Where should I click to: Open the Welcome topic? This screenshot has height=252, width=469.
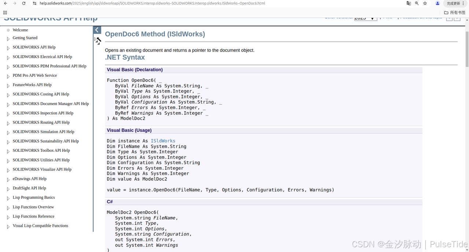tap(20, 30)
